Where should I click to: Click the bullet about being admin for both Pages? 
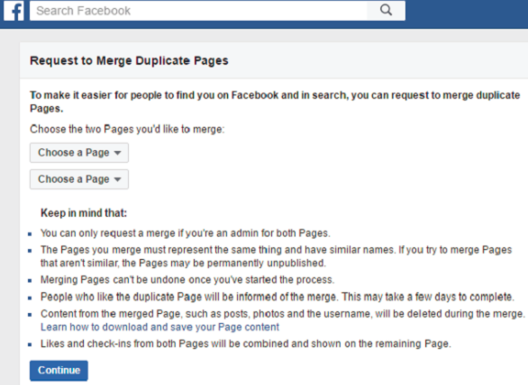click(x=186, y=233)
